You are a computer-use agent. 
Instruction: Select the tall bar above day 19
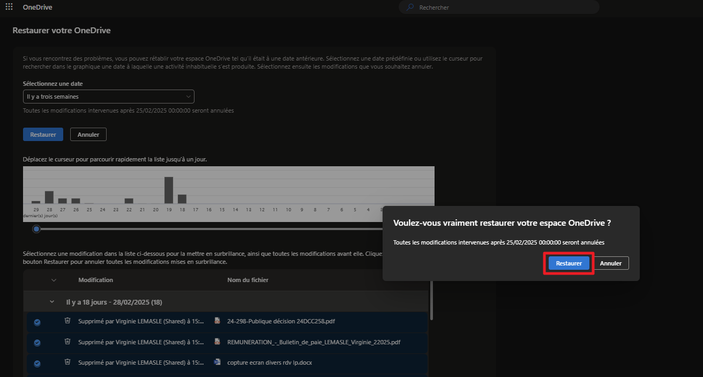(x=169, y=190)
